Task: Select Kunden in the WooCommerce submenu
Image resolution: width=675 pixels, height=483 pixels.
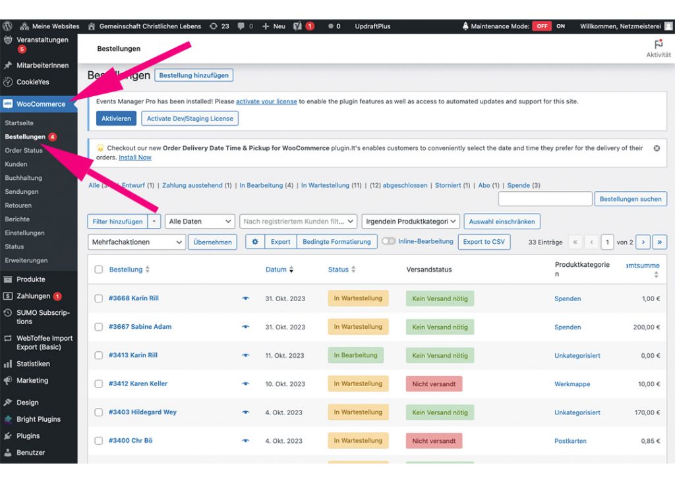Action: pos(16,164)
